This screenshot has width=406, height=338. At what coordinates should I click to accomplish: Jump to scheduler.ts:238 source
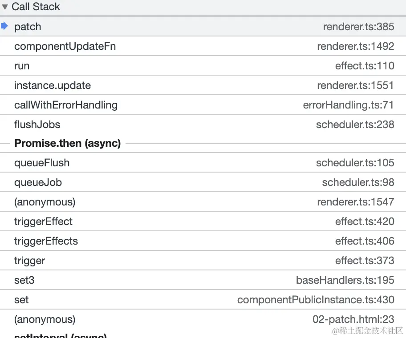[355, 125]
